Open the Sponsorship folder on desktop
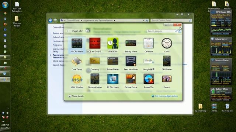Image resolution: width=236 pixels, height=132 pixels. click(x=201, y=107)
